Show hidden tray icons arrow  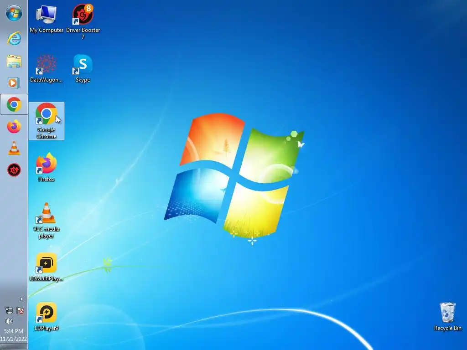21,299
